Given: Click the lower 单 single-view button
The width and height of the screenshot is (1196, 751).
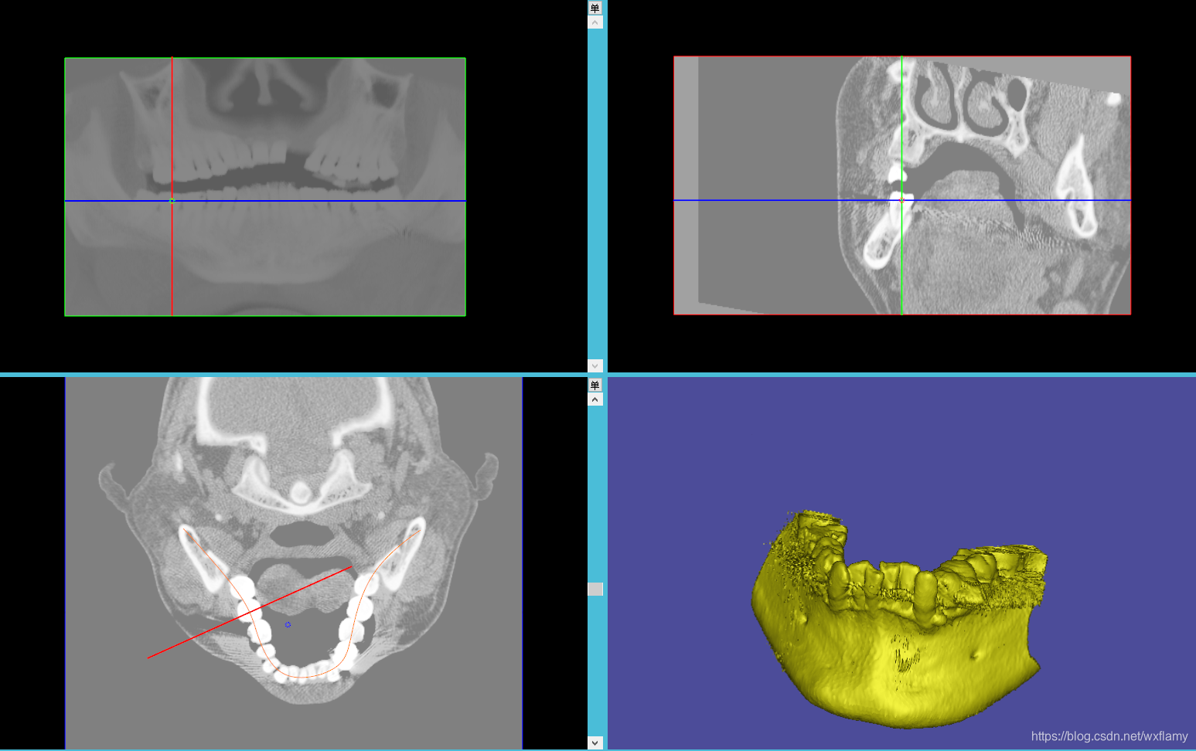Looking at the screenshot, I should pyautogui.click(x=595, y=385).
